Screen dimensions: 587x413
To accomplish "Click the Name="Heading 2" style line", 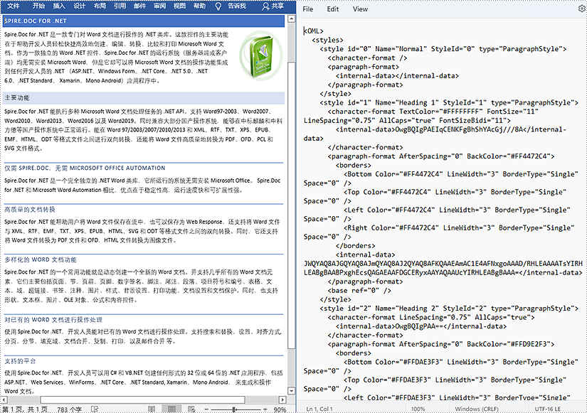I will 449,309.
